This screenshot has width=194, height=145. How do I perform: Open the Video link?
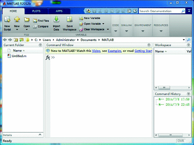click(x=96, y=51)
